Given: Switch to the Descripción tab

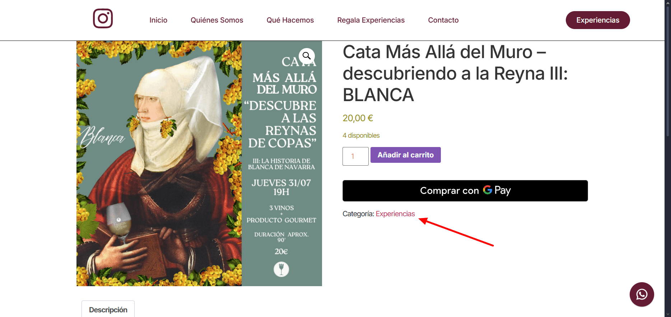Looking at the screenshot, I should [x=108, y=309].
